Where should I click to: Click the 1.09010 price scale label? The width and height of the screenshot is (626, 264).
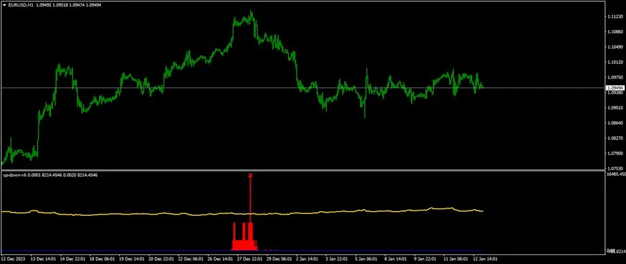(x=615, y=108)
